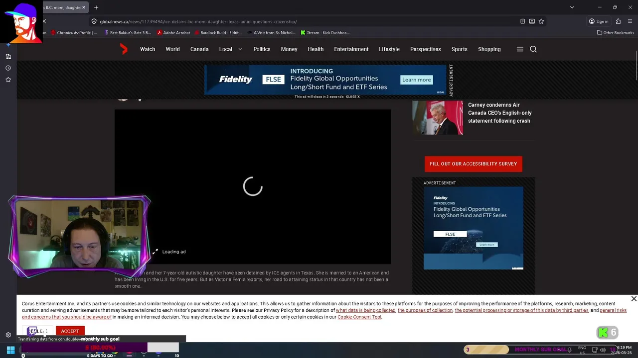Go to the Sports section

460,49
